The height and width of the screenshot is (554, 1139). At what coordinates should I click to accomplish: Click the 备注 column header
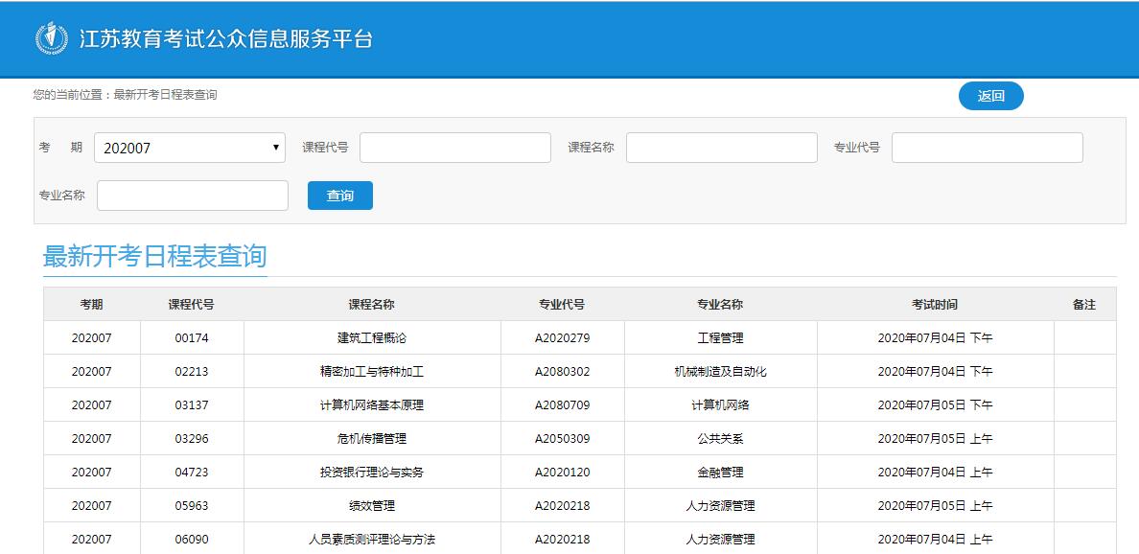coord(1083,305)
